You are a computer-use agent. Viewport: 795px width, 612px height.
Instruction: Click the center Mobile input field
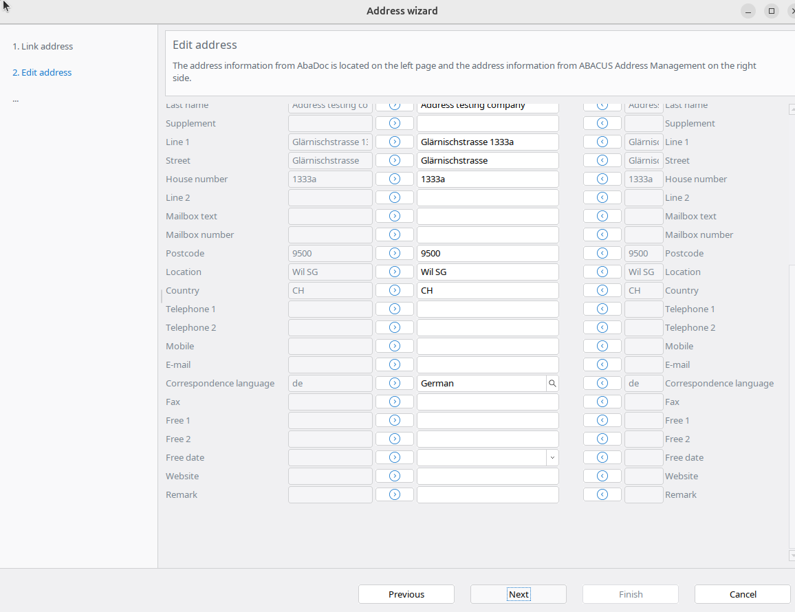click(487, 346)
